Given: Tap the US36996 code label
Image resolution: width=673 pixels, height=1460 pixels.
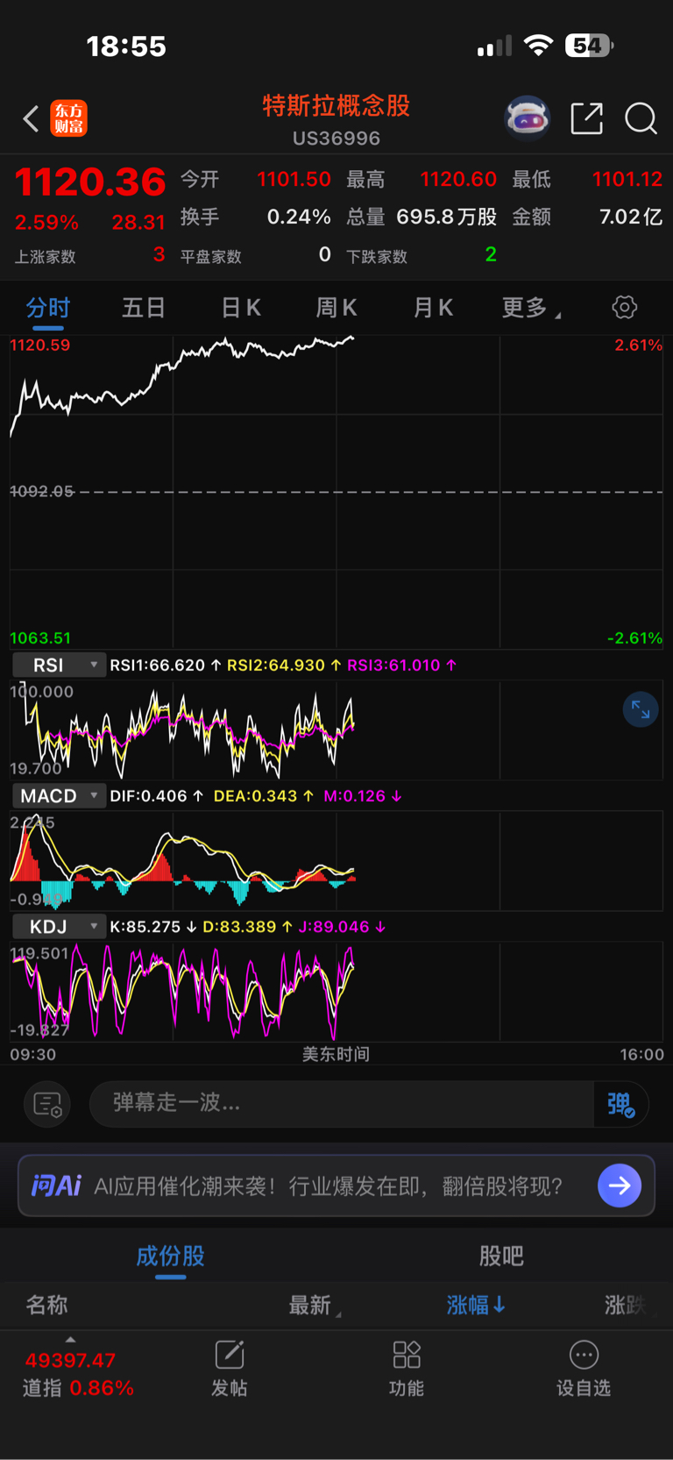Looking at the screenshot, I should coord(336,139).
